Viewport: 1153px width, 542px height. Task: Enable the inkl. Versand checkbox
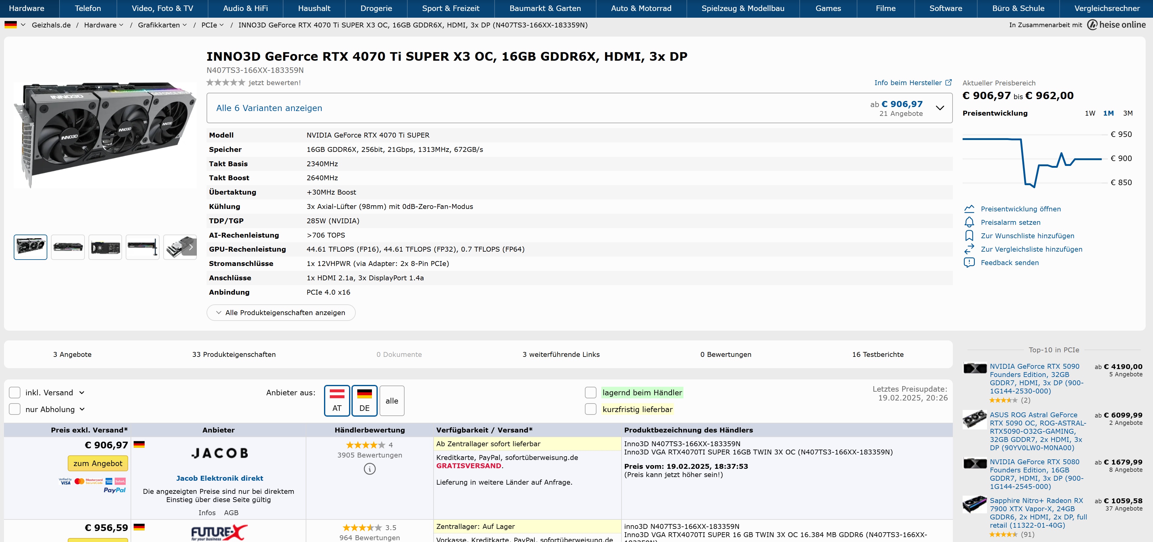[15, 393]
